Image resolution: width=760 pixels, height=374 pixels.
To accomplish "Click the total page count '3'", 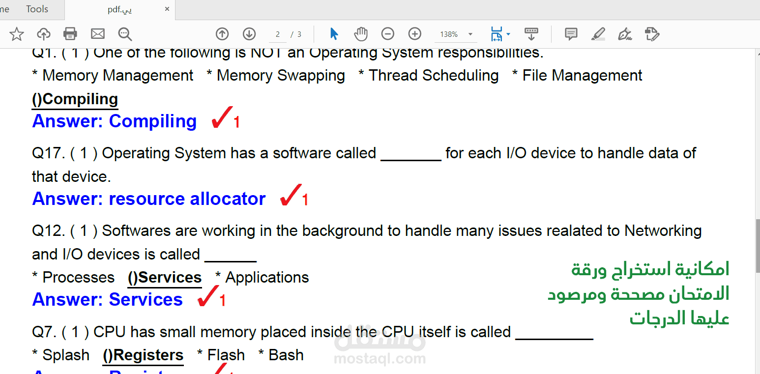I will click(299, 34).
